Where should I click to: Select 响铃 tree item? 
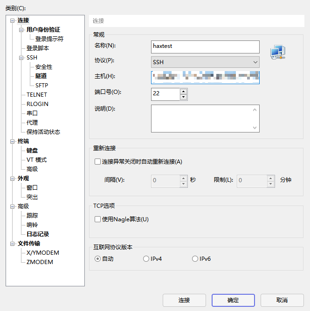pos(32,225)
